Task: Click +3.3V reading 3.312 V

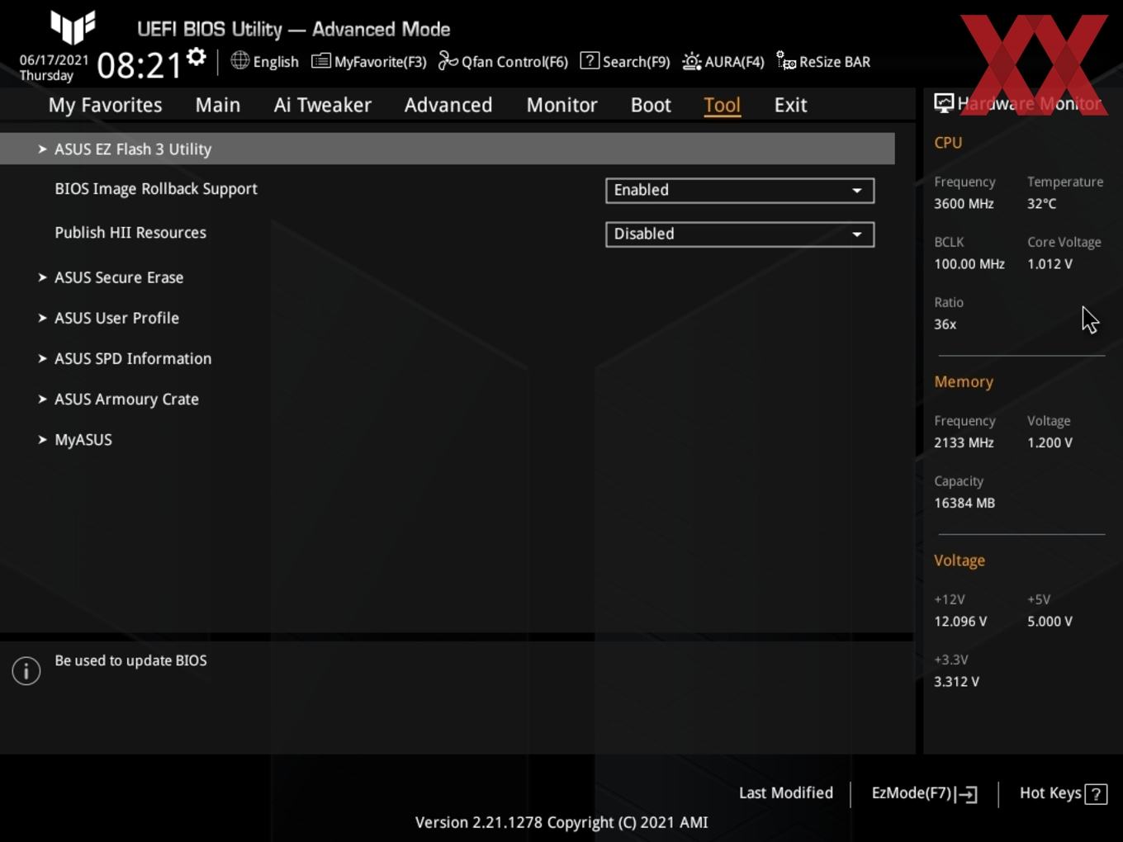Action: point(956,681)
